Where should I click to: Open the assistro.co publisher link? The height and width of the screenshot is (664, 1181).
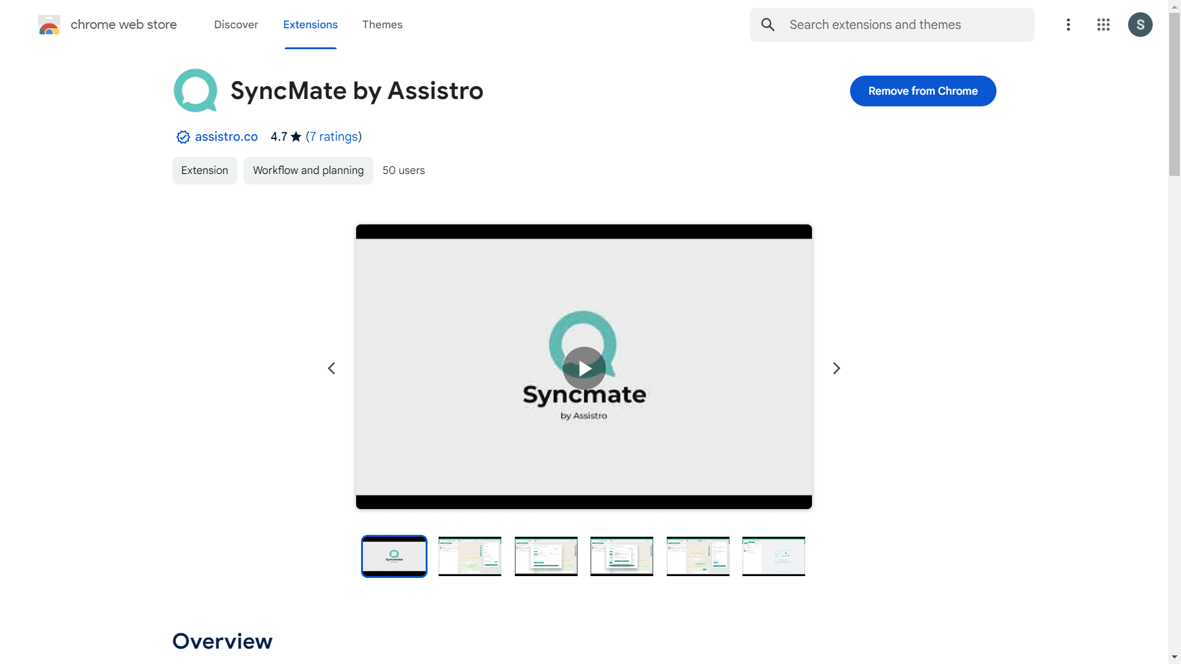226,136
